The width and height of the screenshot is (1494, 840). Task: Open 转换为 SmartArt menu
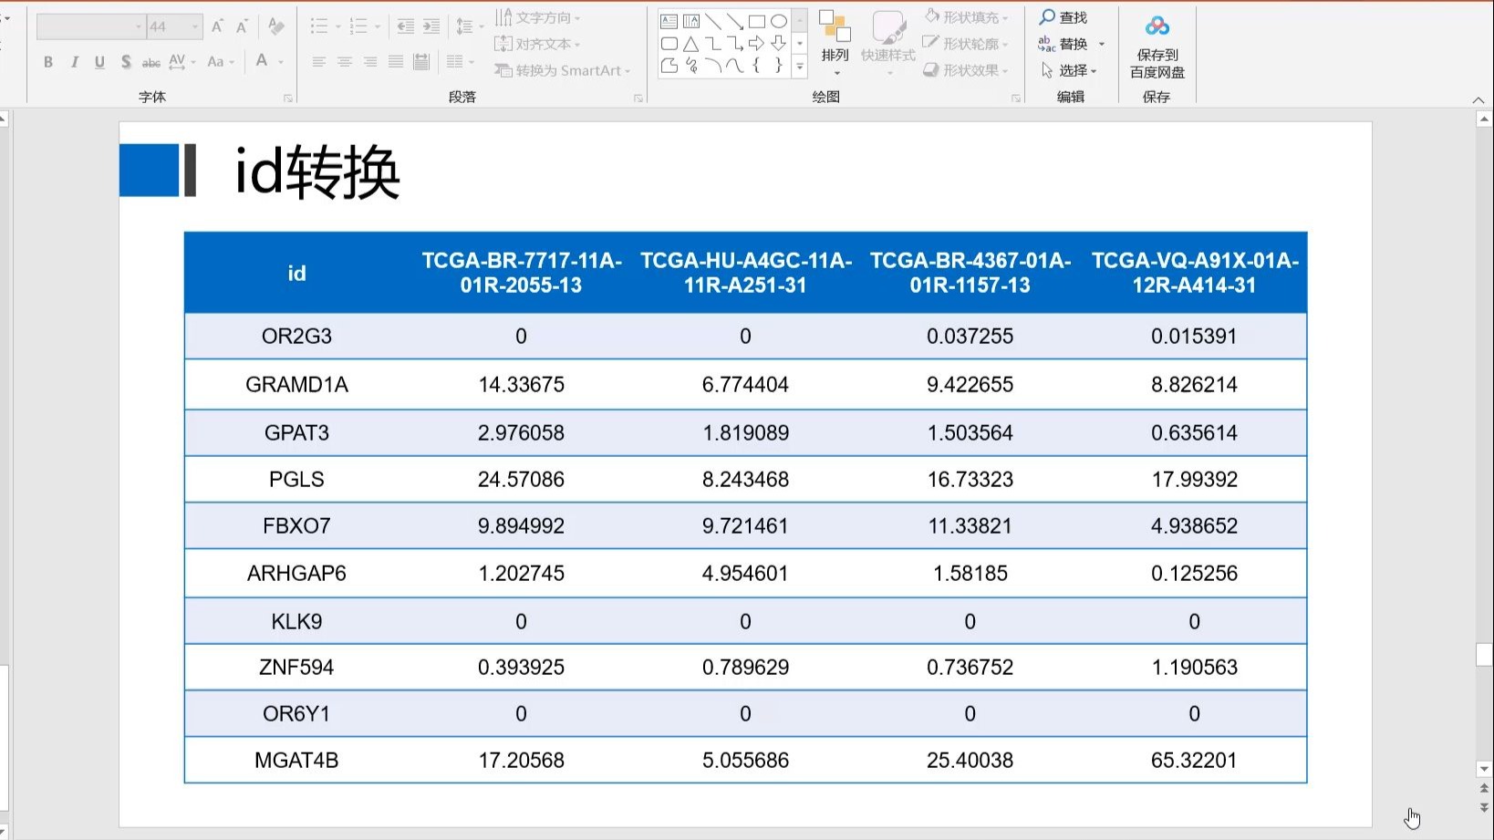point(562,70)
